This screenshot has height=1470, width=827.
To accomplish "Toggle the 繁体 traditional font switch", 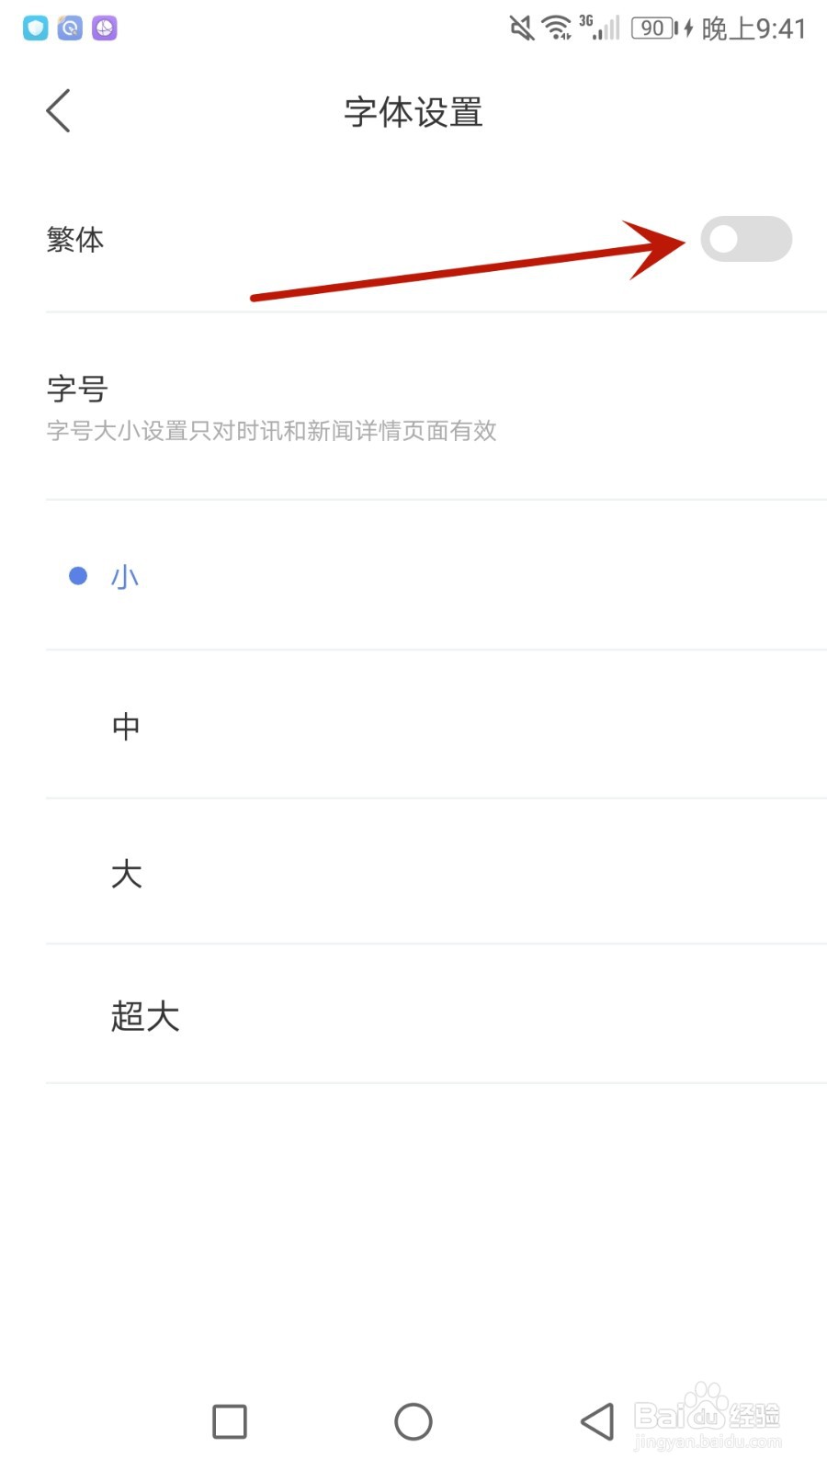I will click(745, 240).
